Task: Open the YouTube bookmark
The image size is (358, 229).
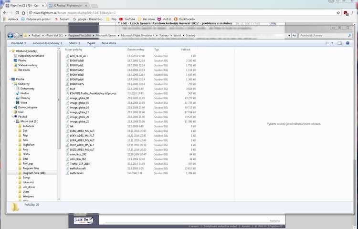Action: (127, 19)
